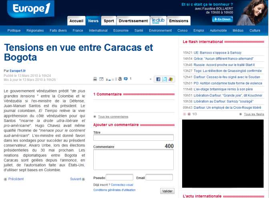Share the article on Facebook
This screenshot has height=198, width=269.
click(158, 79)
